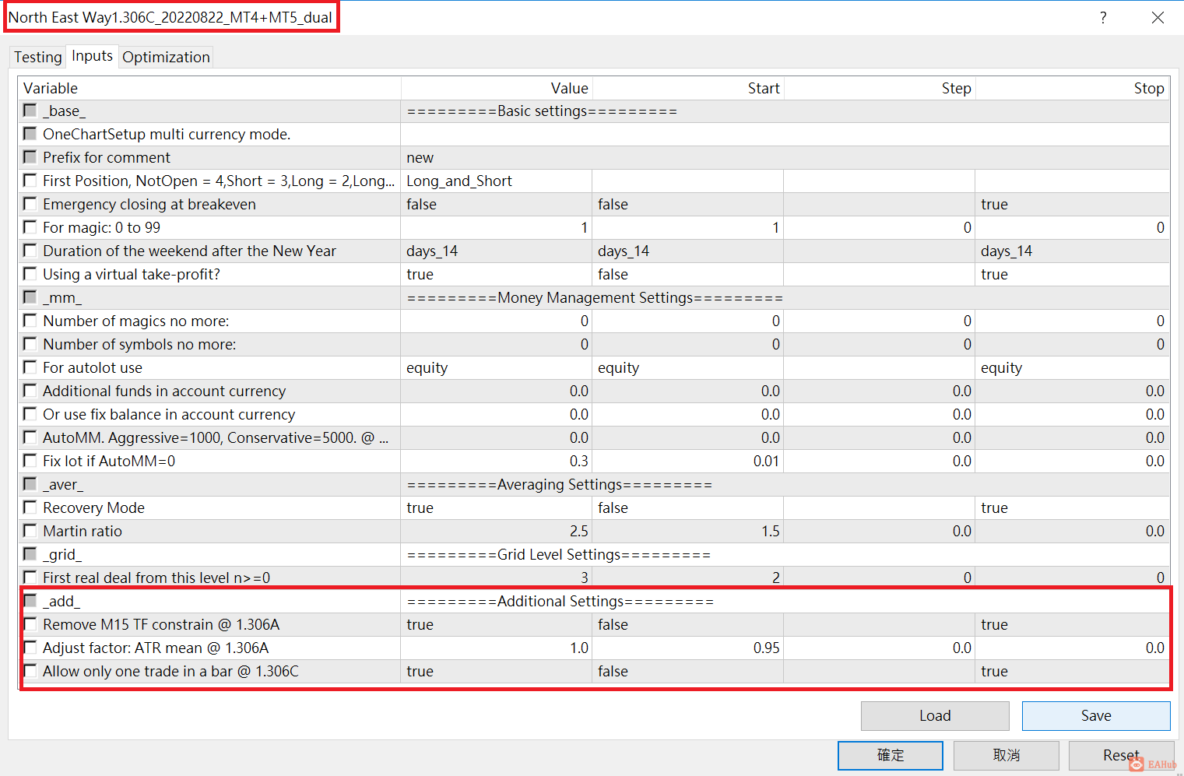
Task: Edit the Prefix for comment value field
Action: (496, 157)
